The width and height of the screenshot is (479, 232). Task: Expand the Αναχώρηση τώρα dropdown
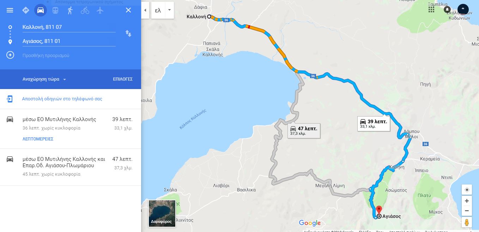[44, 79]
